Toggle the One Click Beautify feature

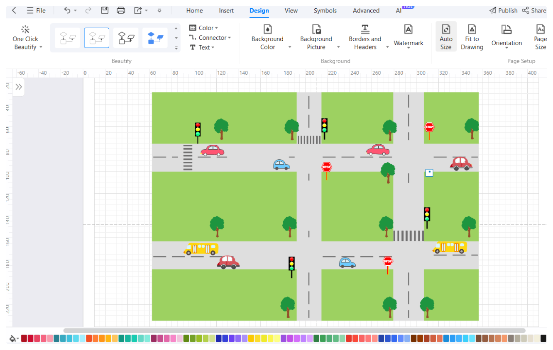[25, 37]
